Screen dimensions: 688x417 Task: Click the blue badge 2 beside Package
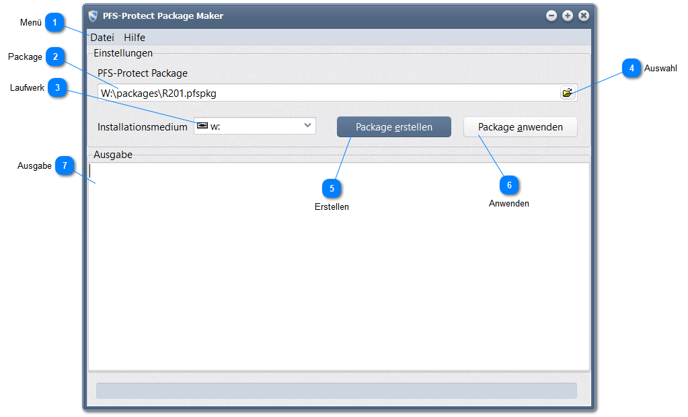[55, 56]
